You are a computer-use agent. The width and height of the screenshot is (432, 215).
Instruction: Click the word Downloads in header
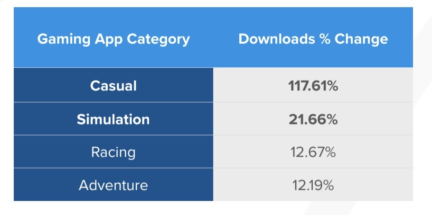277,39
